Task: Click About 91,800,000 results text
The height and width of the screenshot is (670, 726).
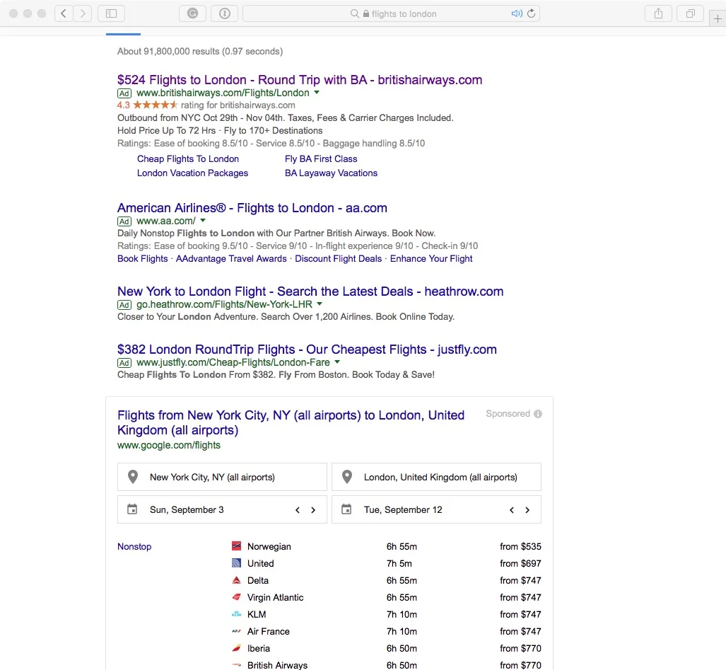Action: pyautogui.click(x=200, y=52)
